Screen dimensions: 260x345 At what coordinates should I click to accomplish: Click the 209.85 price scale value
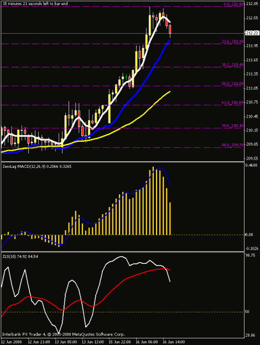click(252, 144)
